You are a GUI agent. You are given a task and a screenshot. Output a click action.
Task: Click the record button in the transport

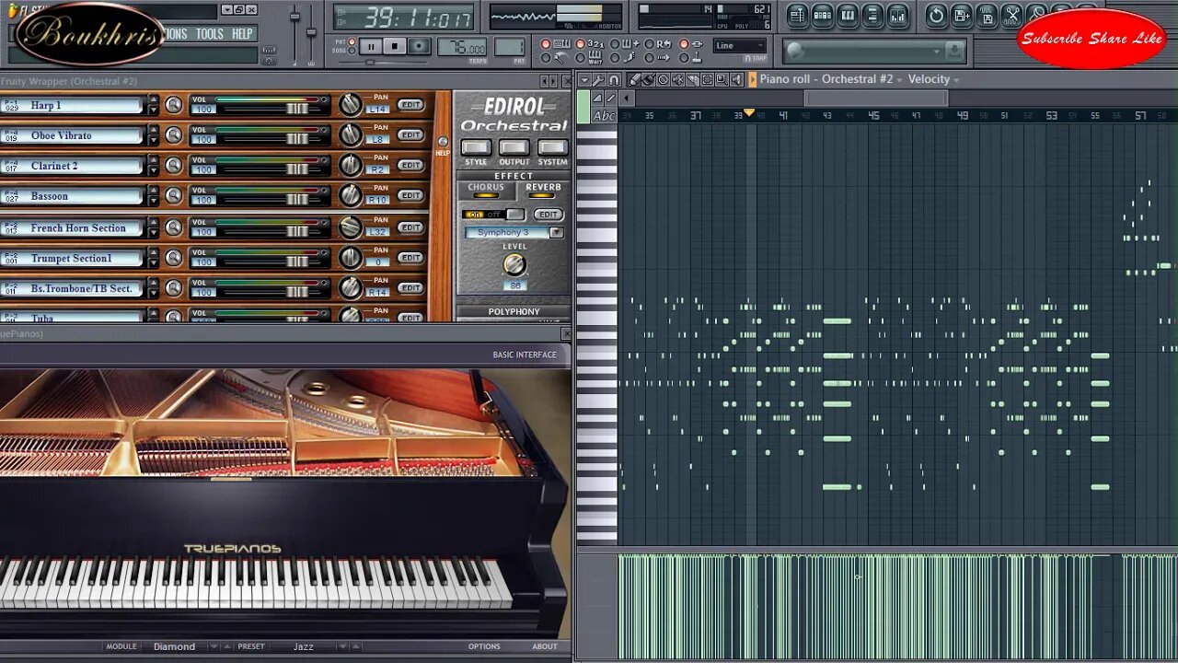(419, 46)
